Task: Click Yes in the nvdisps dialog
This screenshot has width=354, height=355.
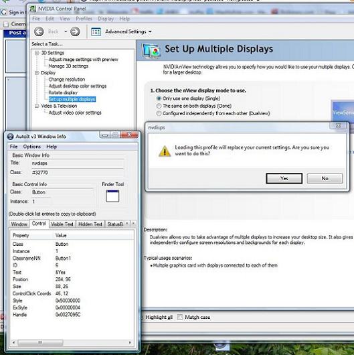Action: tap(284, 178)
